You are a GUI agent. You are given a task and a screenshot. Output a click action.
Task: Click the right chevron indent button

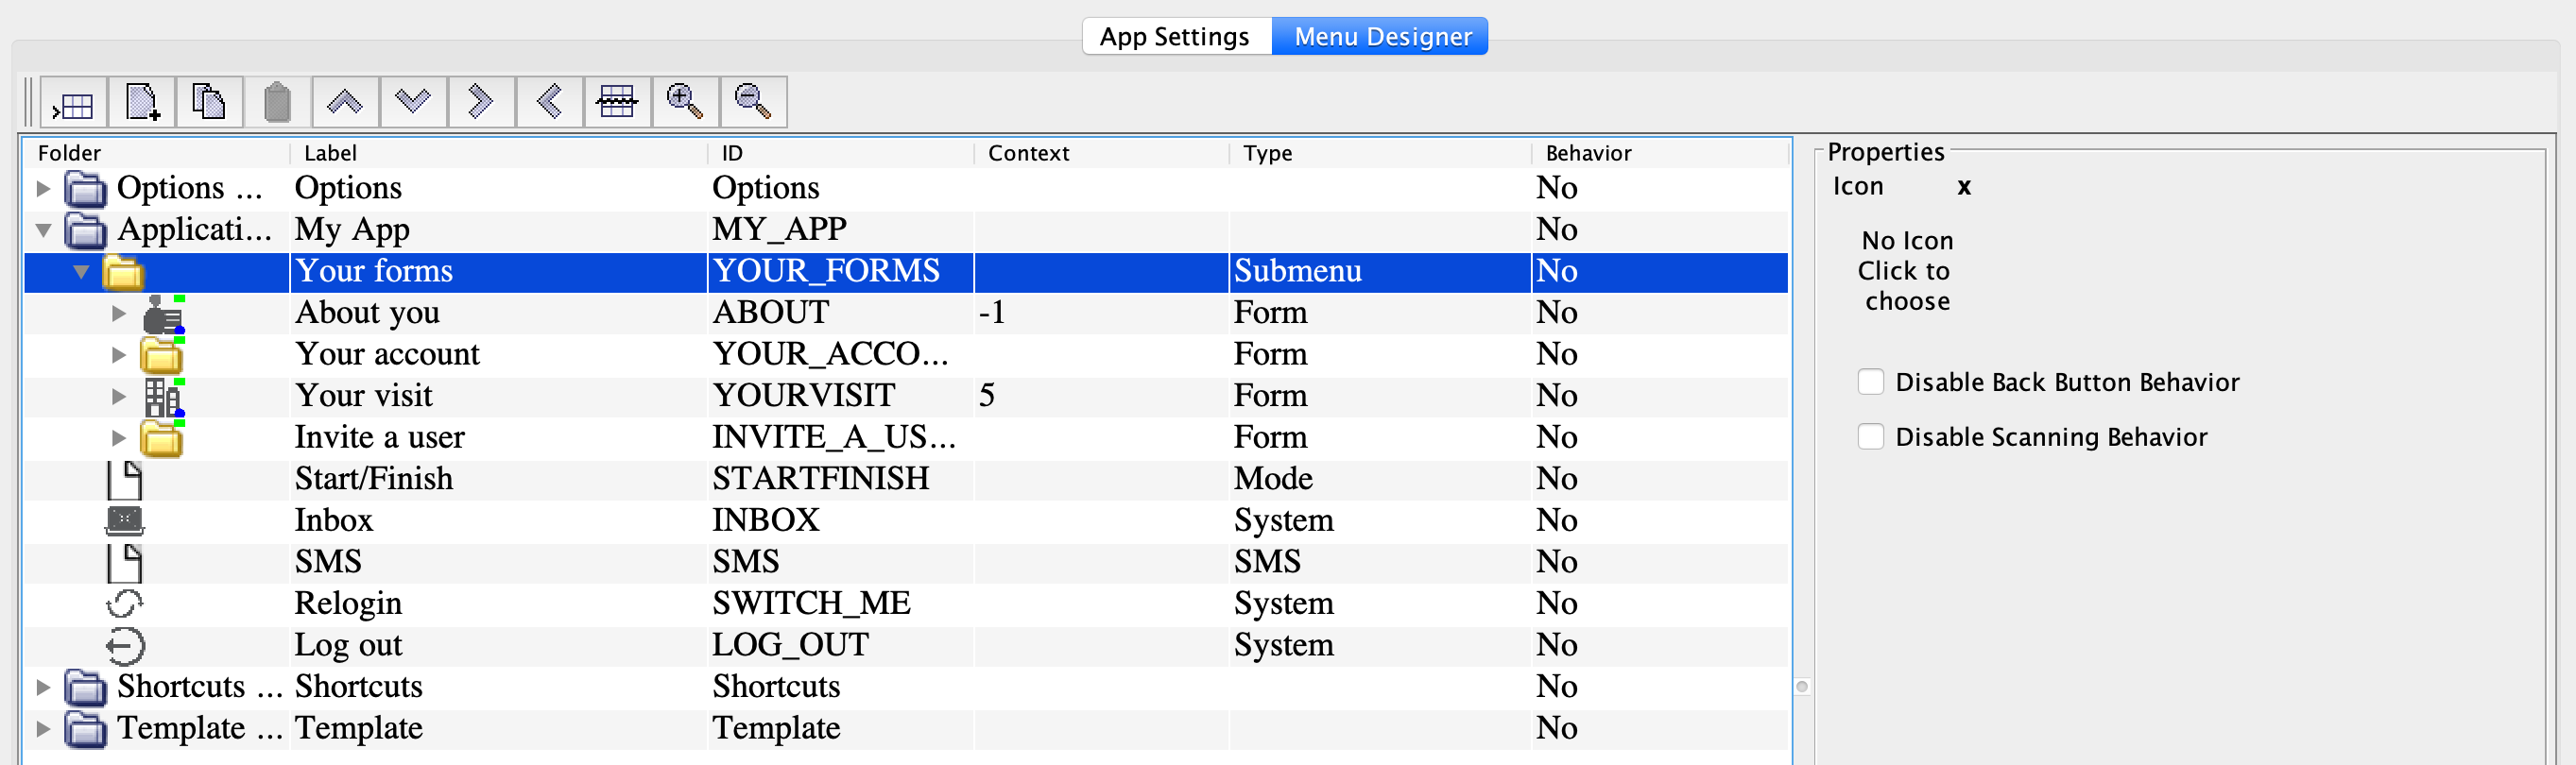click(481, 103)
